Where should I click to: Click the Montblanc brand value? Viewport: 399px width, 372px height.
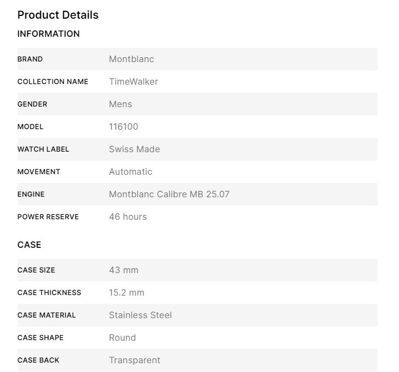pyautogui.click(x=131, y=59)
